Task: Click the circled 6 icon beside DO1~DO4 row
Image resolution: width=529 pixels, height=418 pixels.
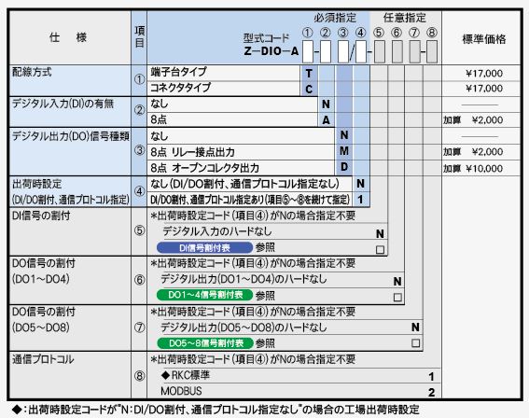Action: [139, 280]
